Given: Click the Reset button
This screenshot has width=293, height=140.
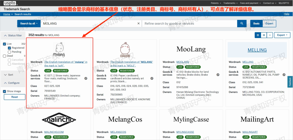Looking at the screenshot, I should 15,97.
